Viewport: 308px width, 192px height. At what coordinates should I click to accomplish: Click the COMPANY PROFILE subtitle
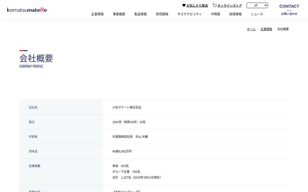(31, 66)
